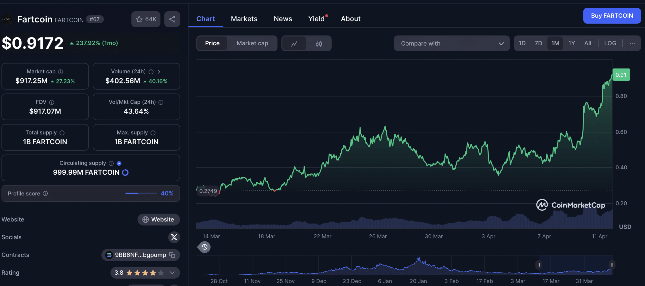Open the Compare with dropdown
The height and width of the screenshot is (286, 645).
click(451, 43)
